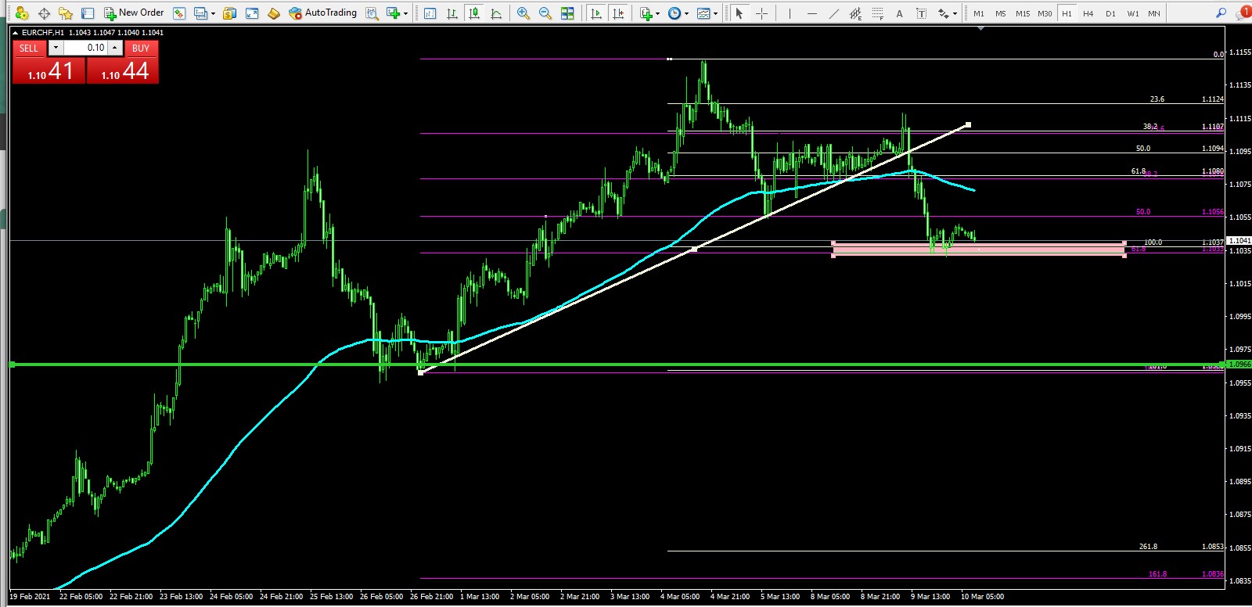Decrease volume with down arrow

click(x=55, y=48)
